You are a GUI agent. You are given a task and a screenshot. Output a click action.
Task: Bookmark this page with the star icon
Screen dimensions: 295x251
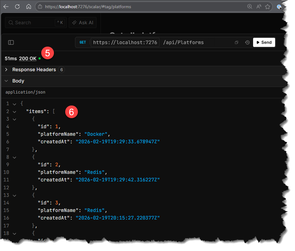click(268, 7)
